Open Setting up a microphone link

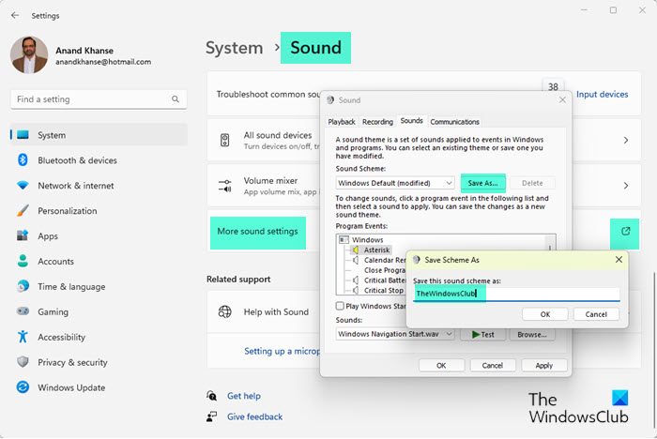pyautogui.click(x=282, y=351)
